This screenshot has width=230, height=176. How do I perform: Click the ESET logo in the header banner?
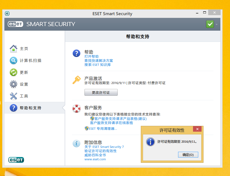coord(15,24)
